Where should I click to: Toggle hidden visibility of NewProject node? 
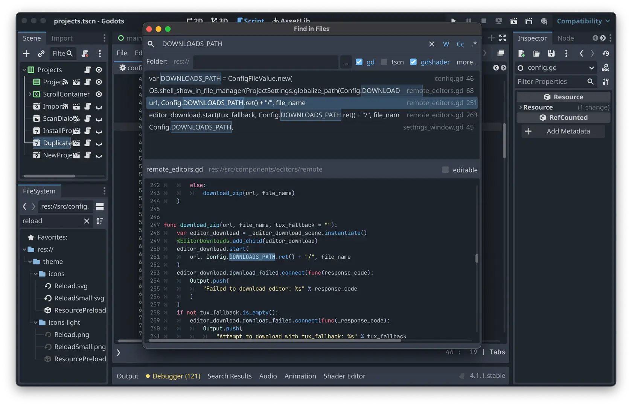(x=99, y=155)
